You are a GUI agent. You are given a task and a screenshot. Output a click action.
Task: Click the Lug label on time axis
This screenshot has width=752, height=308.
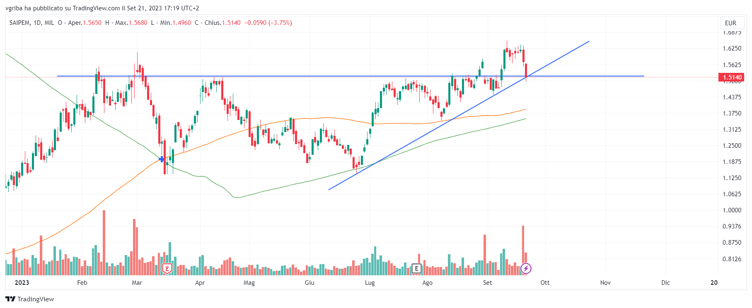(x=370, y=283)
